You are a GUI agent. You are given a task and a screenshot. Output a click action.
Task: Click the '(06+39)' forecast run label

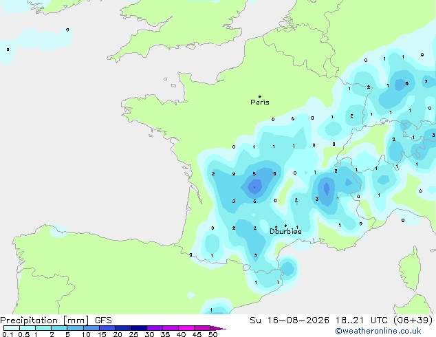point(413,320)
